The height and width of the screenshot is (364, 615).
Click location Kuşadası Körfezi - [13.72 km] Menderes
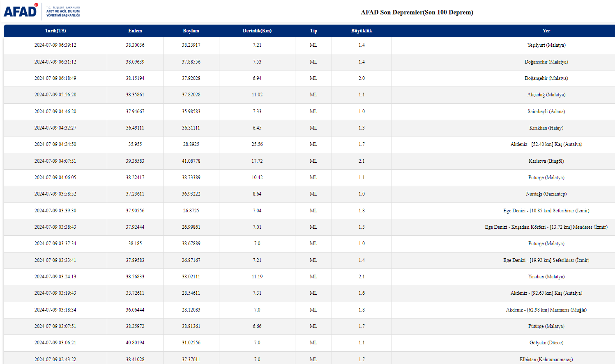(546, 227)
